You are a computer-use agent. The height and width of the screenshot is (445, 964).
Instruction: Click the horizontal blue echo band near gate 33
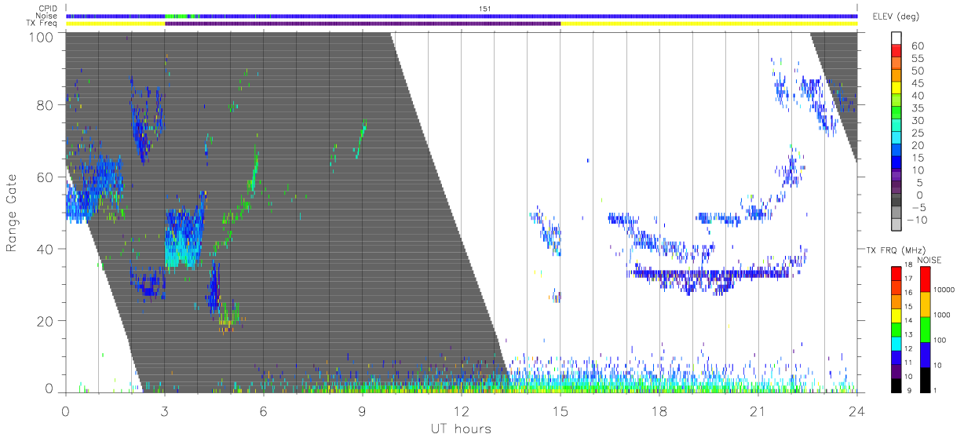(710, 274)
